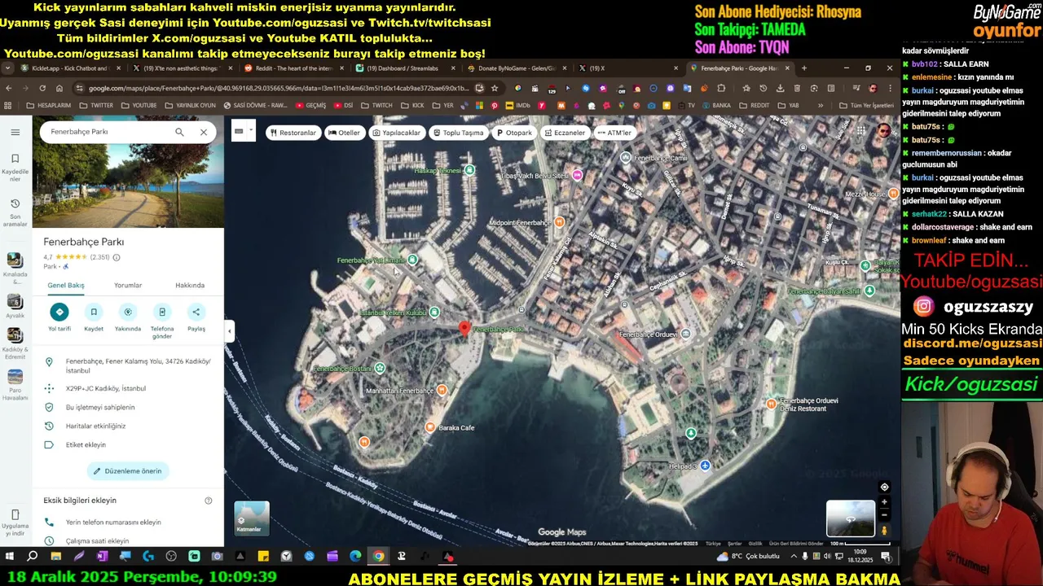The width and height of the screenshot is (1043, 586).
Task: Toggle the Katmanlar layers view
Action: coord(252,518)
